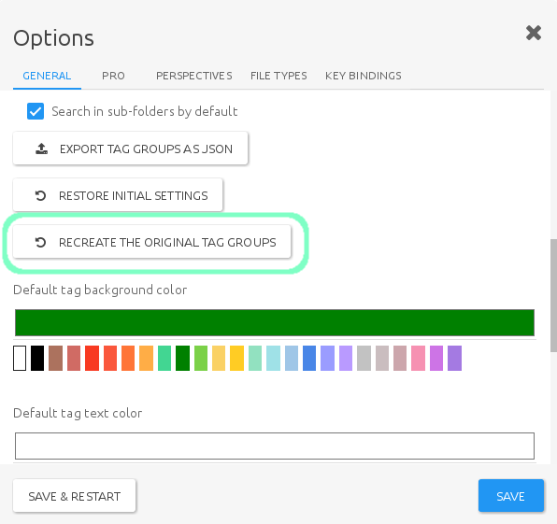Viewport: 557px width, 524px height.
Task: Click Restore Initial Settings button
Action: tap(118, 195)
